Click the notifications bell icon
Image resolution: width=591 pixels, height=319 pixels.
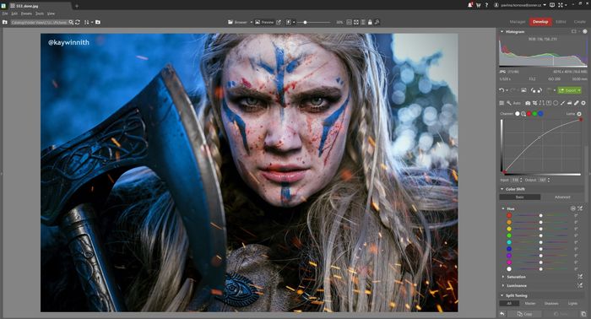tap(470, 5)
